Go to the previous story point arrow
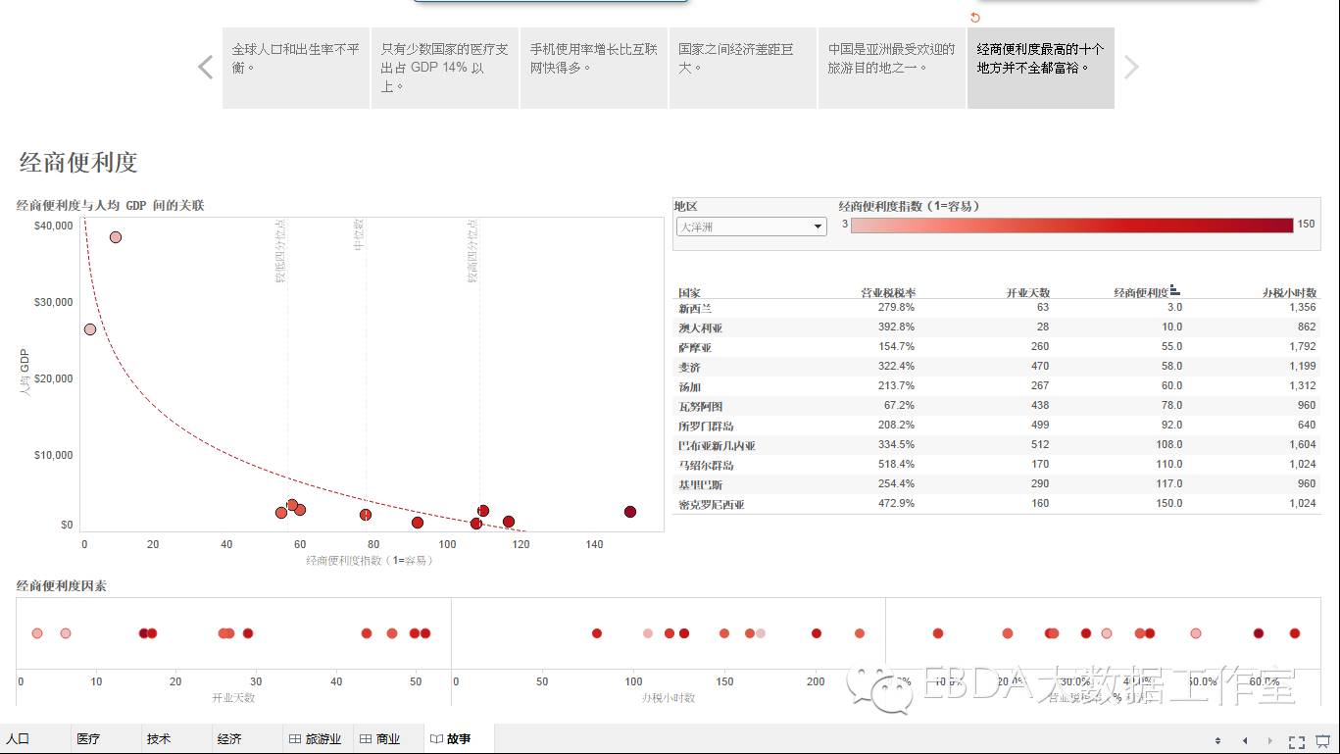 pyautogui.click(x=206, y=68)
